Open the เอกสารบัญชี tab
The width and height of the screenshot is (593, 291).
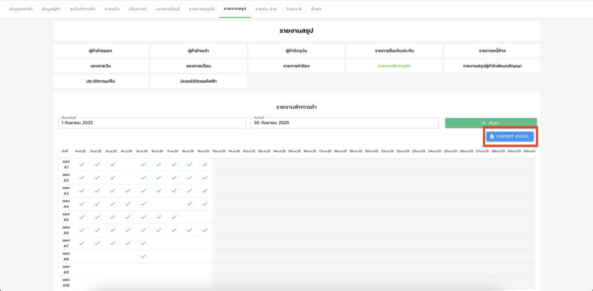(x=169, y=9)
